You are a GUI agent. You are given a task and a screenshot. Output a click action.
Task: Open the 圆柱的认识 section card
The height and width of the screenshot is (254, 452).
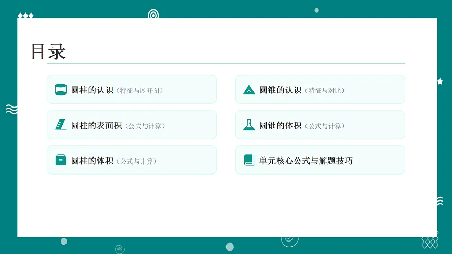coord(132,89)
